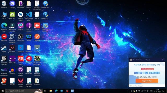Select the GitHub Desktop icon
The image size is (167, 93).
tap(21, 71)
